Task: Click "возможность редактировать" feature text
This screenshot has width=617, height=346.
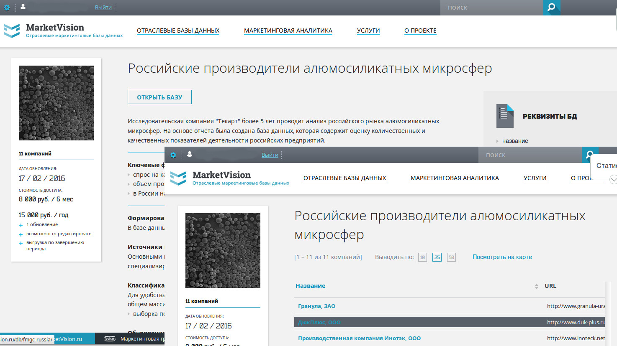Action: [59, 234]
